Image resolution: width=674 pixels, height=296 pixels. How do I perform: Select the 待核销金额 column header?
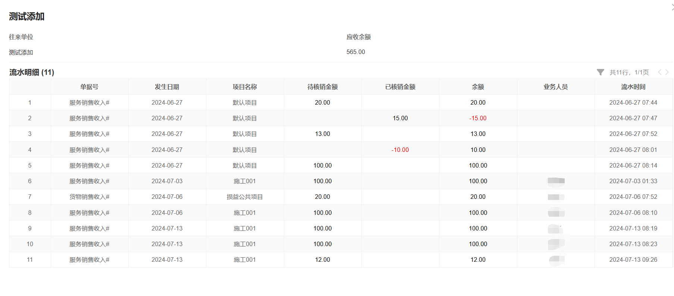pos(322,87)
